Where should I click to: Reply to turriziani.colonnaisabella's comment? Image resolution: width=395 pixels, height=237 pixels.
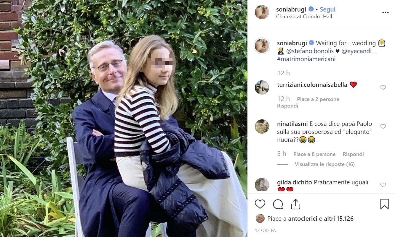(287, 106)
